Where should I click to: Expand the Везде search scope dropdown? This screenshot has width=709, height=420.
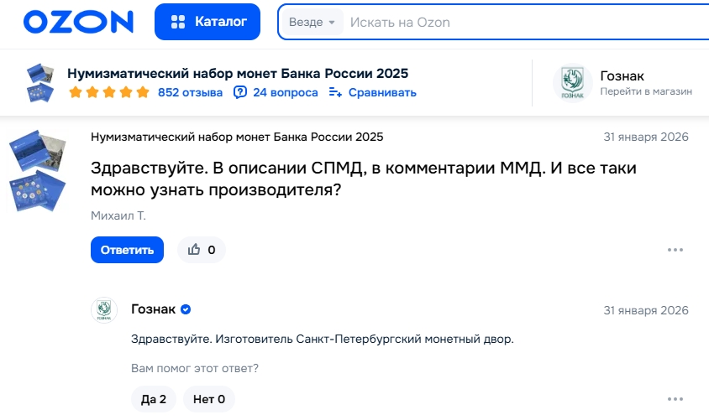[x=312, y=22]
